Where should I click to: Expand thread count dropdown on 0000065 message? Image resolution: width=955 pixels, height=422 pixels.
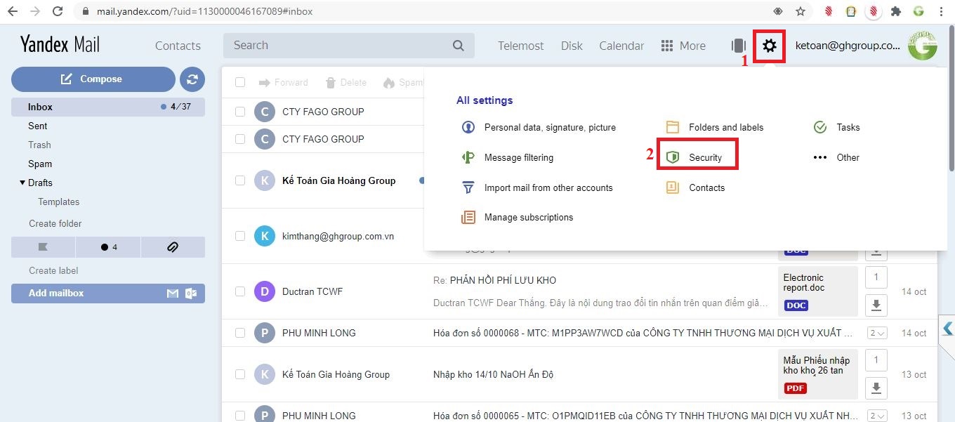tap(877, 416)
